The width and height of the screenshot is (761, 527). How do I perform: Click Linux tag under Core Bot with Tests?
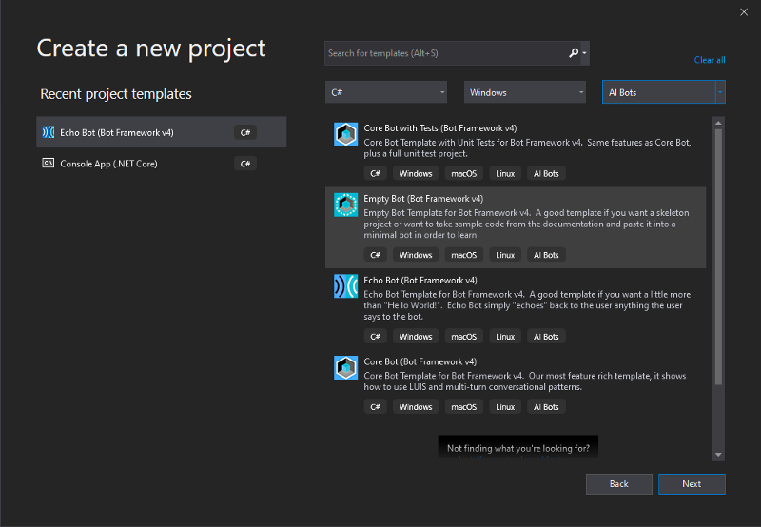(x=505, y=173)
